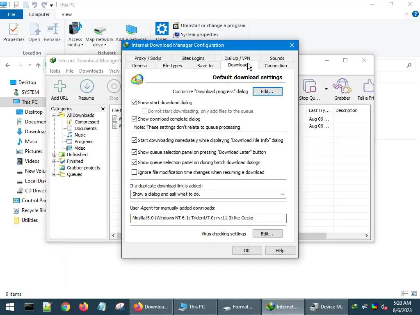The width and height of the screenshot is (420, 315).
Task: Switch to the File types tab
Action: coord(172,66)
